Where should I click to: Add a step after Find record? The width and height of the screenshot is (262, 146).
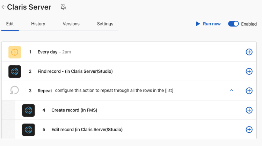tap(249, 71)
